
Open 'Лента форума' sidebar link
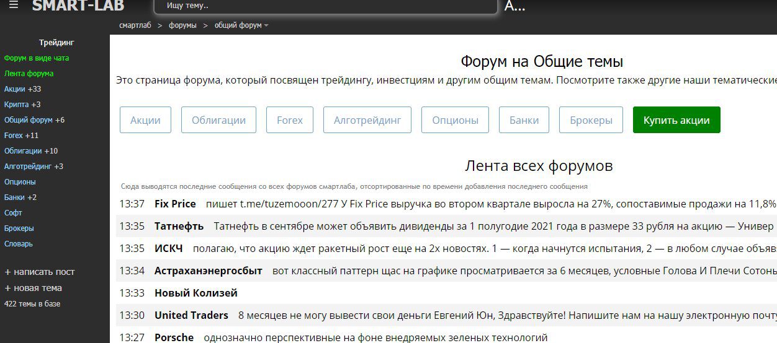point(29,74)
